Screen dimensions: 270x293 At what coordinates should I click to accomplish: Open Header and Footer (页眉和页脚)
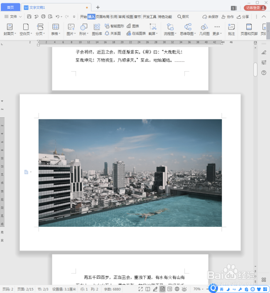pyautogui.click(x=249, y=30)
